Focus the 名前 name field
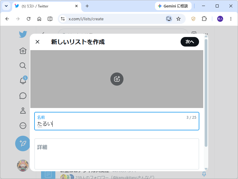 pos(117,121)
